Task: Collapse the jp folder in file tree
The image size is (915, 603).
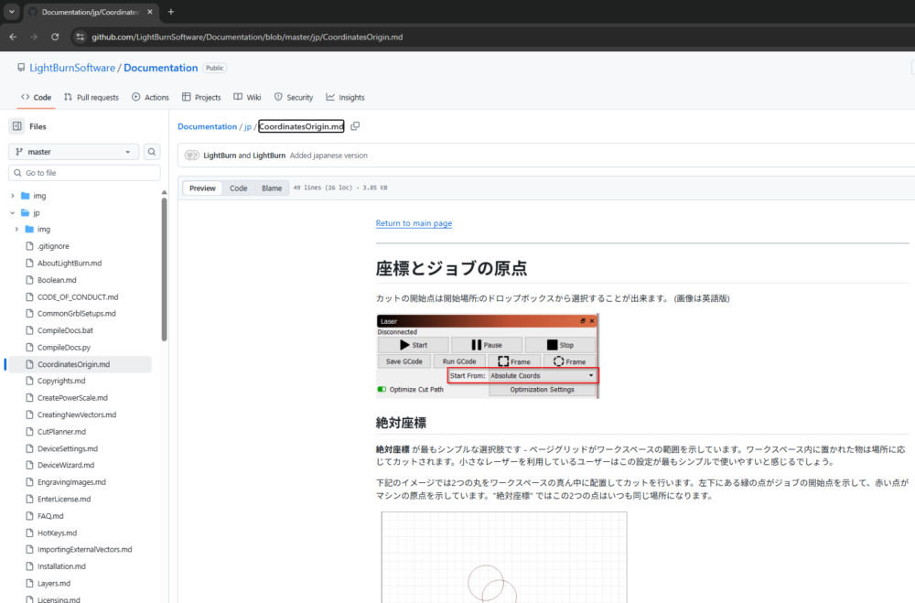Action: tap(13, 212)
